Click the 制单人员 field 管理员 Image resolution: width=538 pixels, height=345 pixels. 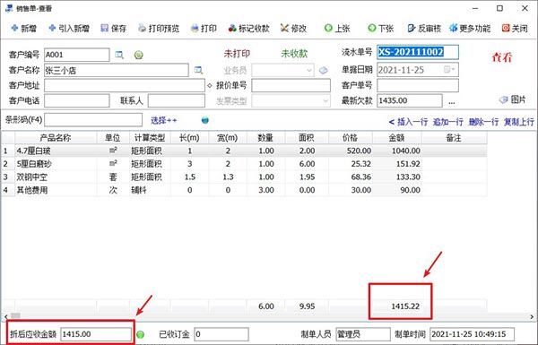(363, 334)
